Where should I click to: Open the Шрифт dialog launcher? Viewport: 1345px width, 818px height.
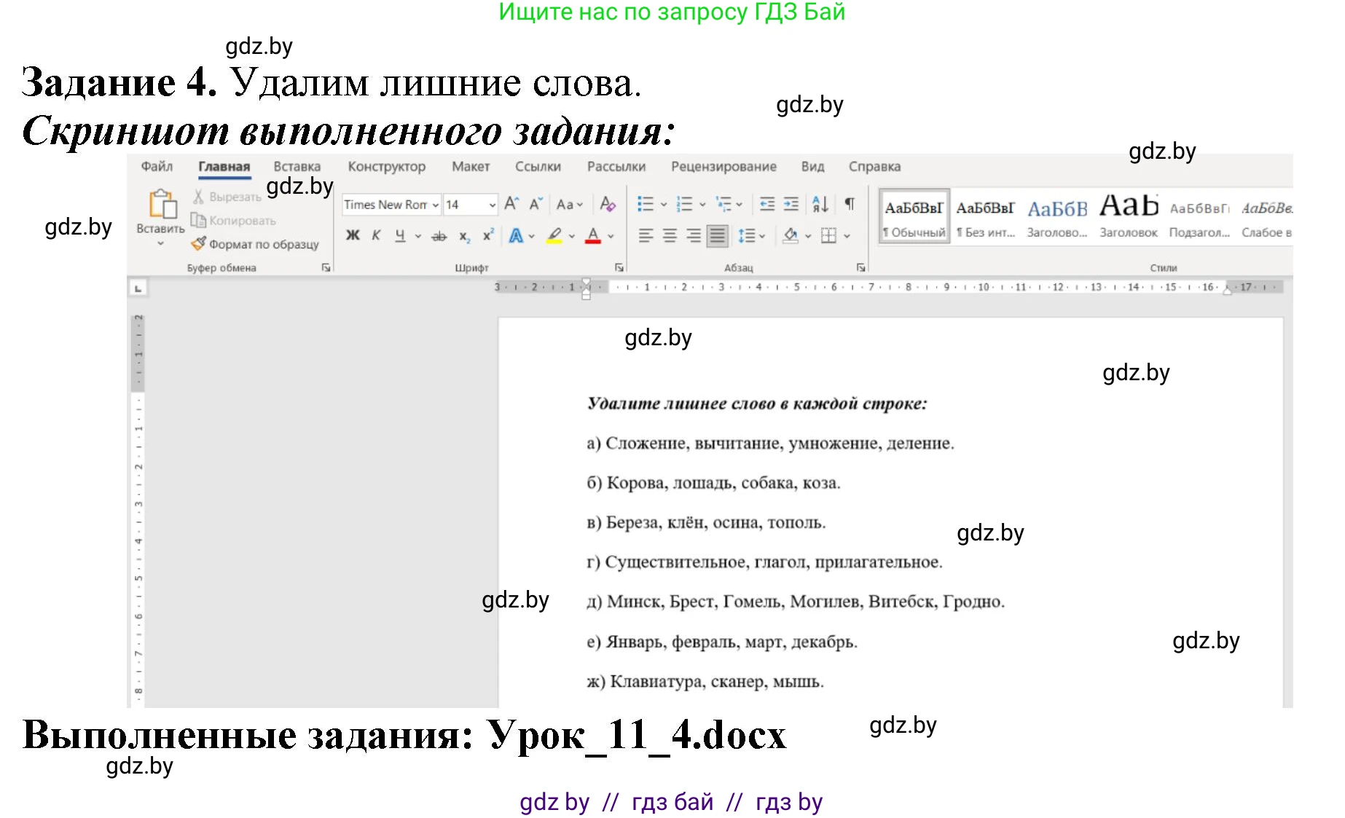(618, 267)
